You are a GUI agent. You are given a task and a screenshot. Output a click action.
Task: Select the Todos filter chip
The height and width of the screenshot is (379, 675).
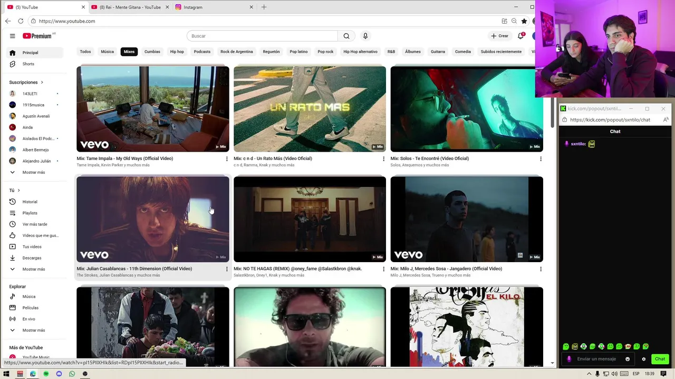click(85, 52)
